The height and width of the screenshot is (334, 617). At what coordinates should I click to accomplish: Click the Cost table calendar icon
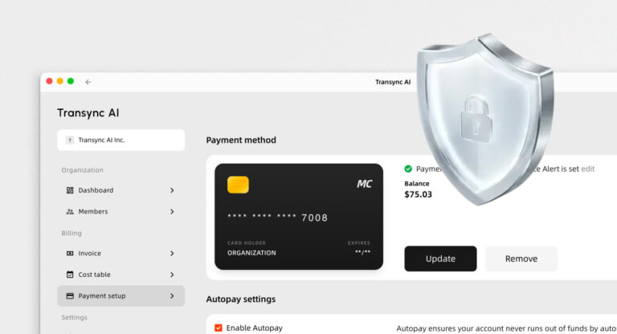(70, 275)
